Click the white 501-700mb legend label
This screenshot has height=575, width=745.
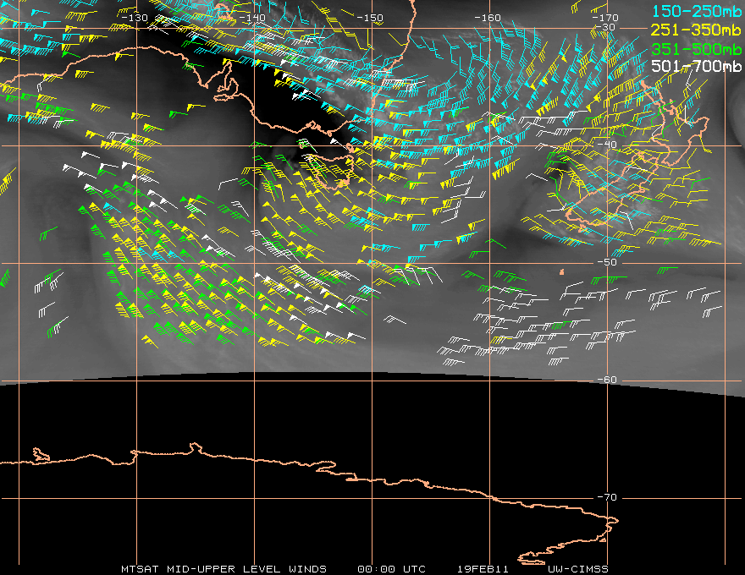[x=696, y=67]
